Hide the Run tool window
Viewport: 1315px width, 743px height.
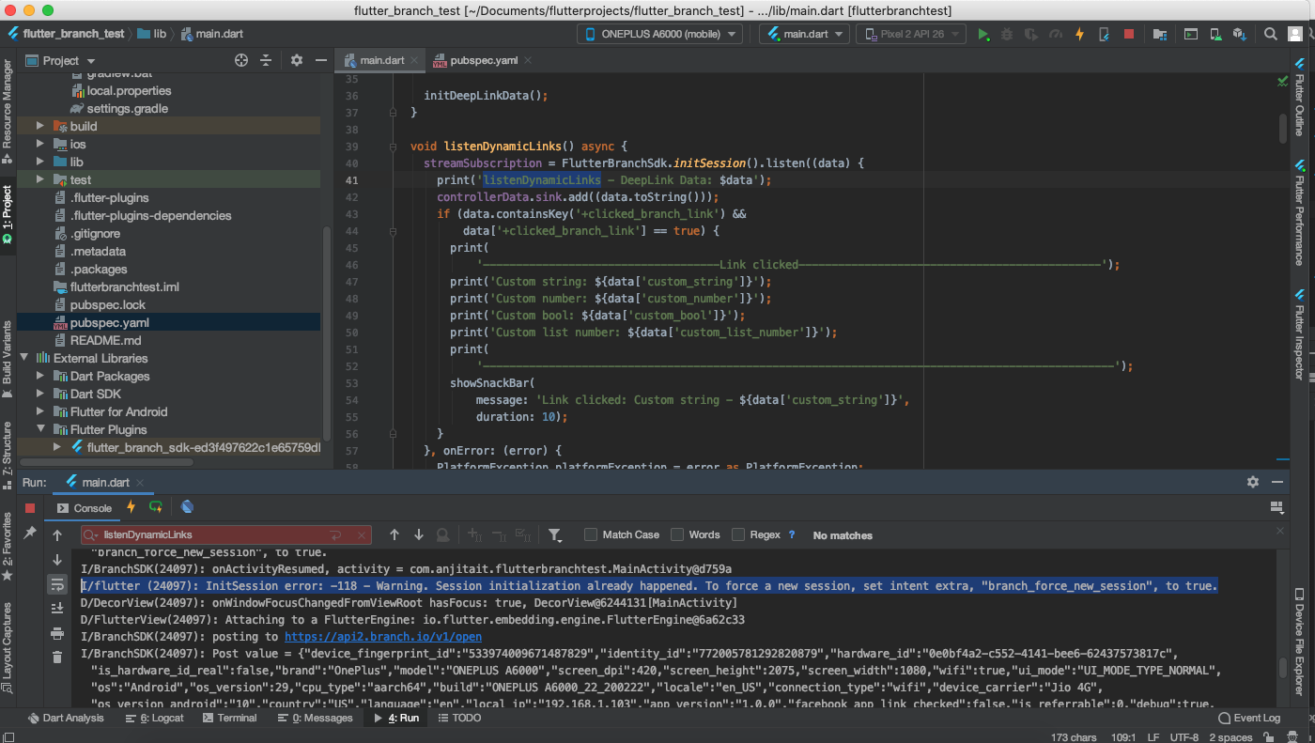(1276, 482)
